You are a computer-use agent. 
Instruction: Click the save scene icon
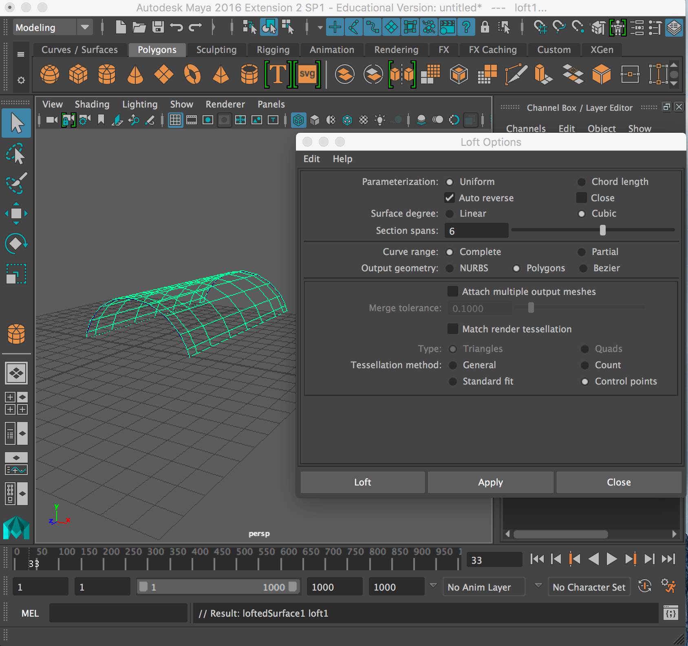pos(158,27)
